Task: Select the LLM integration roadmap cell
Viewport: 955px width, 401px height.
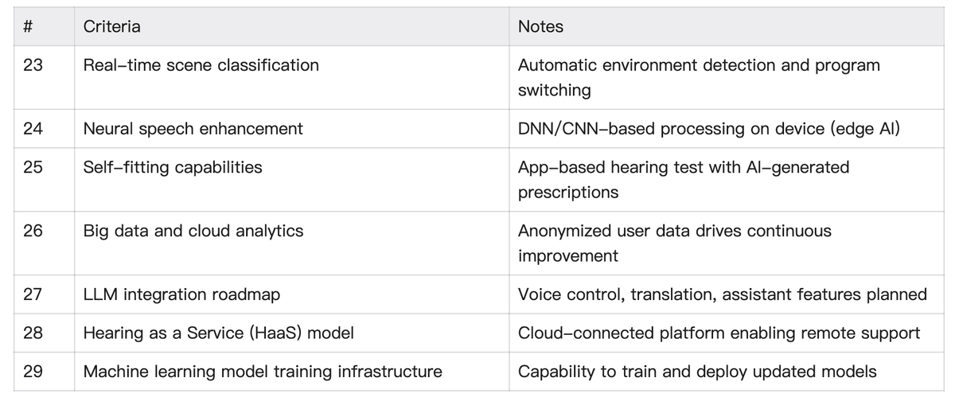Action: (181, 294)
